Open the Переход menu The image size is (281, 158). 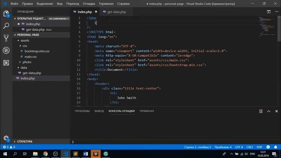coord(72,4)
